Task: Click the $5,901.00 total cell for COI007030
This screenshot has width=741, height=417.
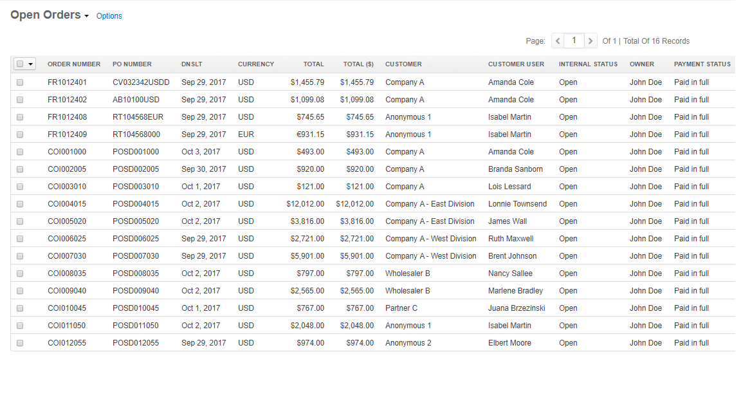Action: [x=307, y=256]
